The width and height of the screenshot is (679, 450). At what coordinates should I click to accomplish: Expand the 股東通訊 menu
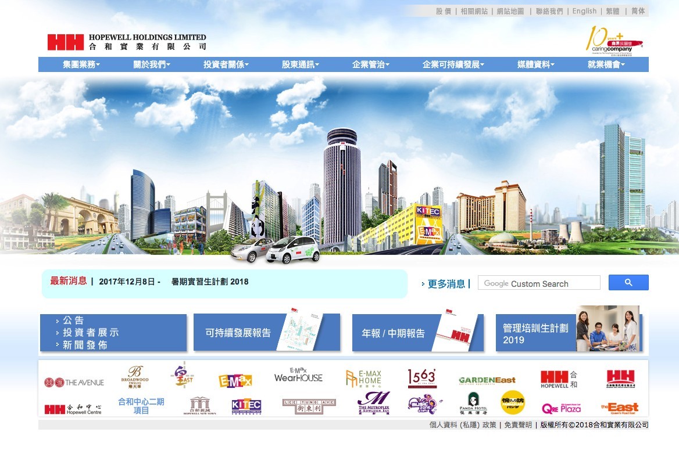300,64
